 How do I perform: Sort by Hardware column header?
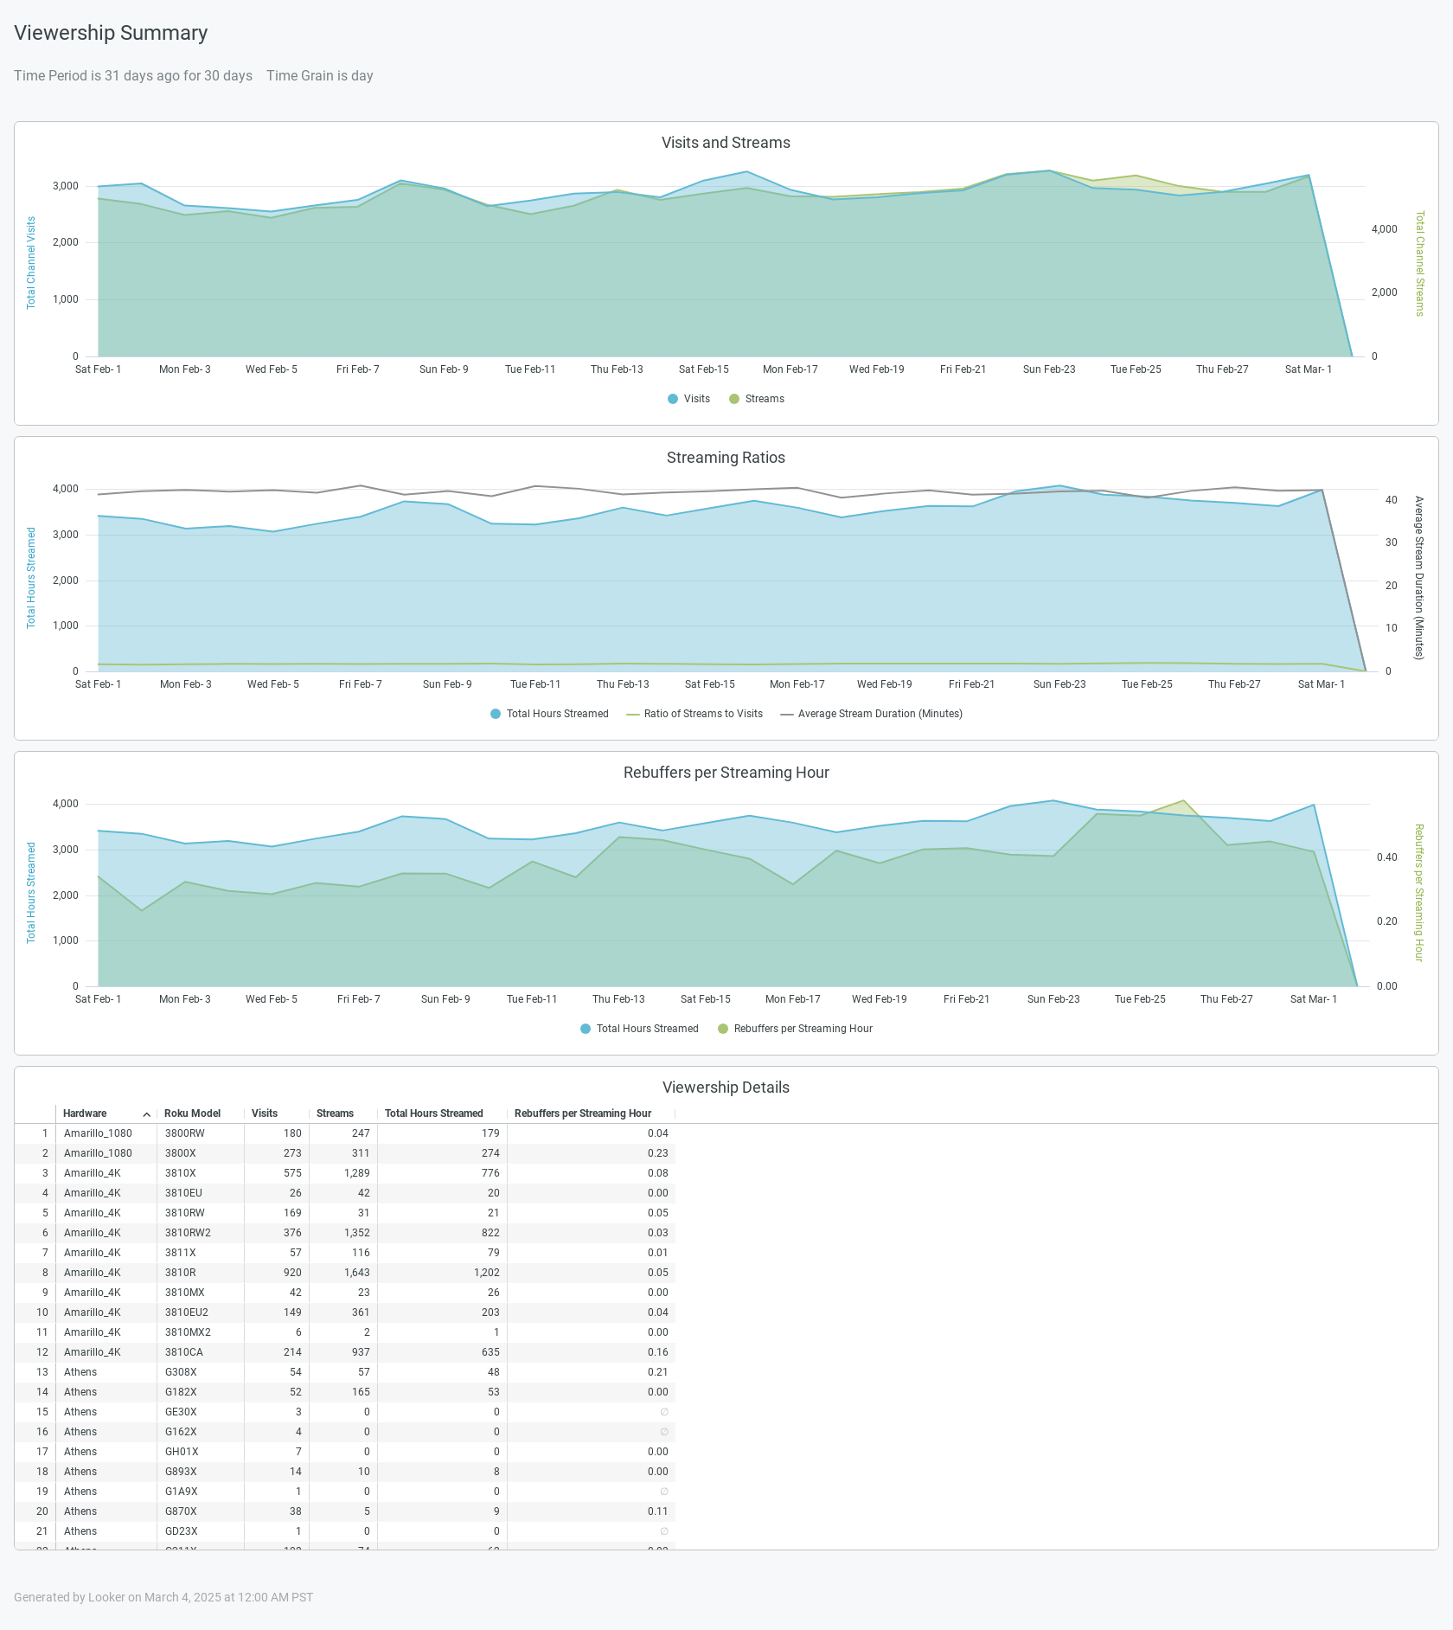pyautogui.click(x=85, y=1113)
